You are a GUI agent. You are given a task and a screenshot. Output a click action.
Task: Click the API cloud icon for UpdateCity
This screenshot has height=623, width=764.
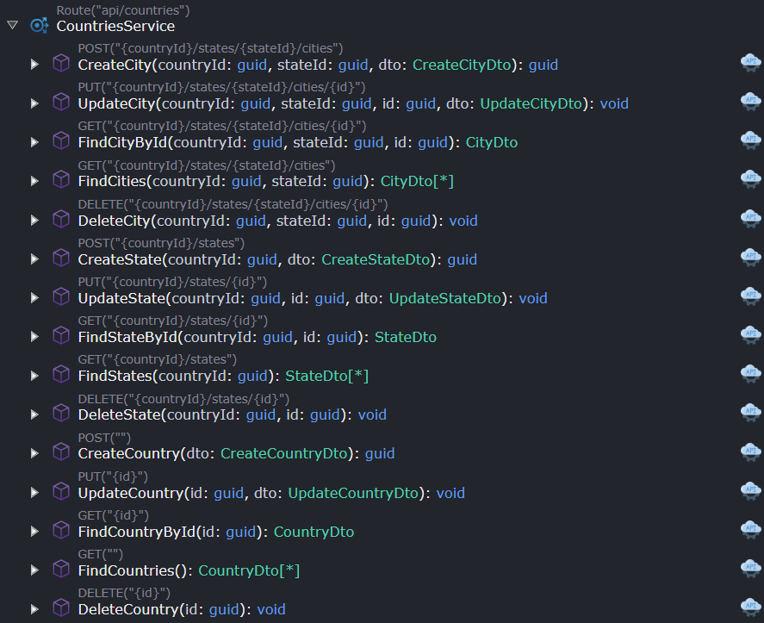click(750, 101)
